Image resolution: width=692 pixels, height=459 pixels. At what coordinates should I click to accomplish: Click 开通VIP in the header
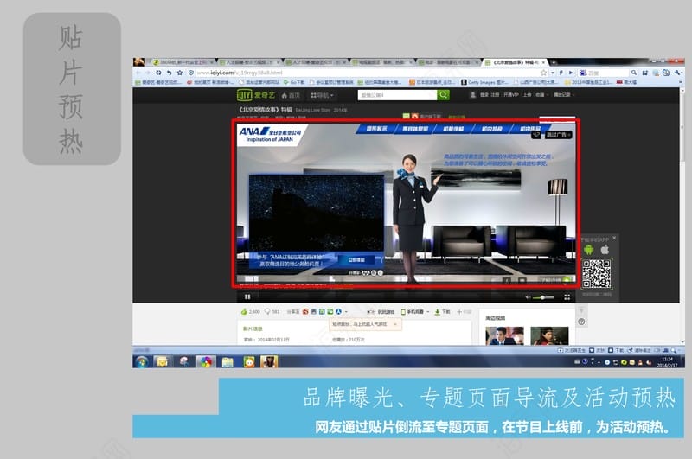510,95
